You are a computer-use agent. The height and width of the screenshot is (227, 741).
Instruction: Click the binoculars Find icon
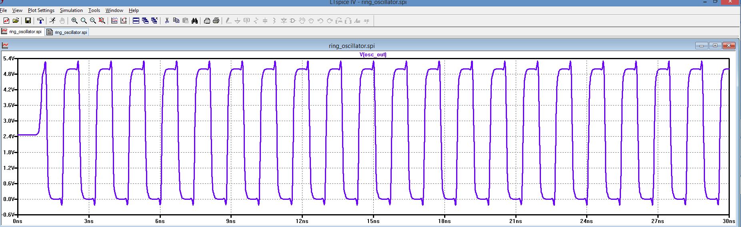point(195,21)
